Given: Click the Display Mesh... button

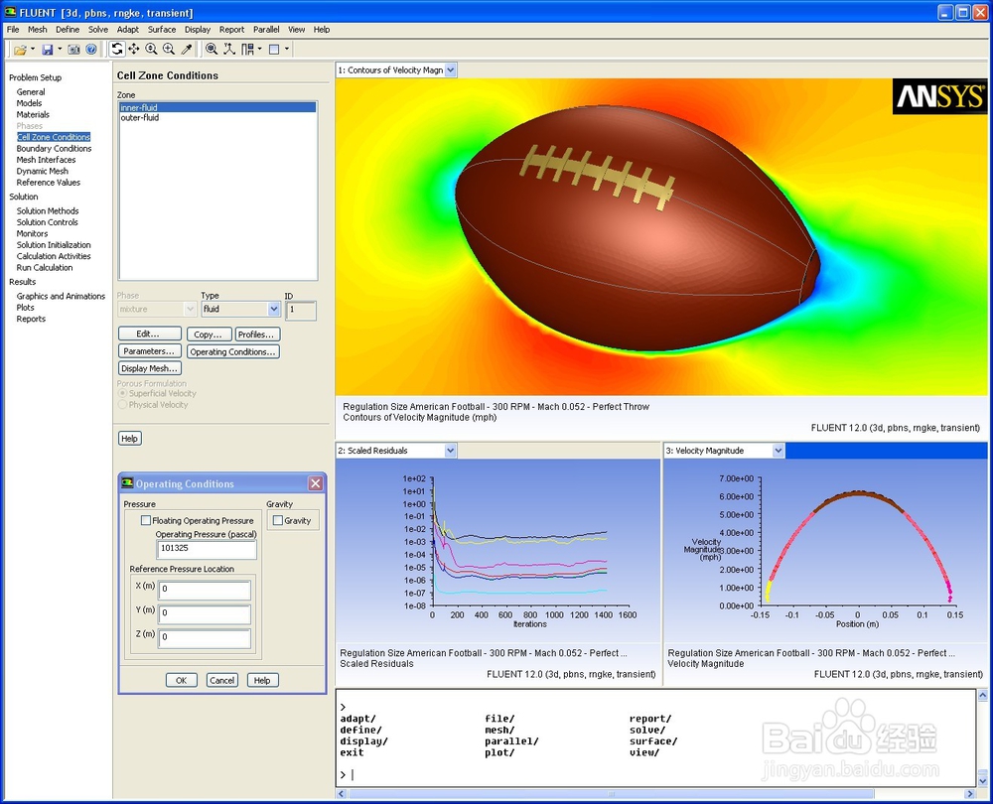Looking at the screenshot, I should [150, 368].
